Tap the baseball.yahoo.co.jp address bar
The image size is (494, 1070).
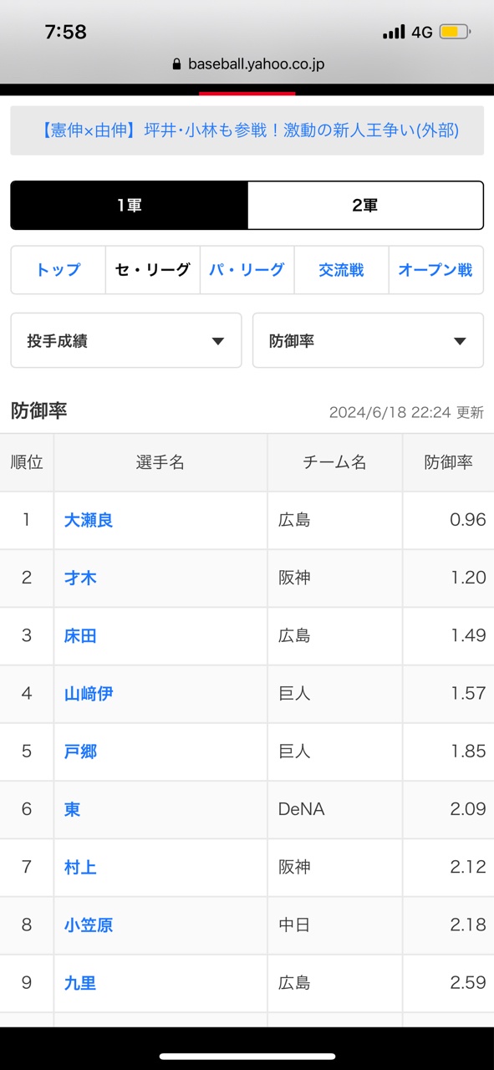coord(247,64)
